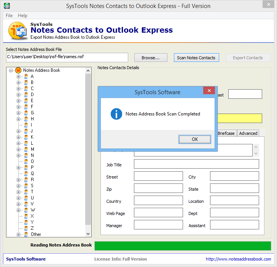Click the contact icon beside letter O

click(x=26, y=161)
